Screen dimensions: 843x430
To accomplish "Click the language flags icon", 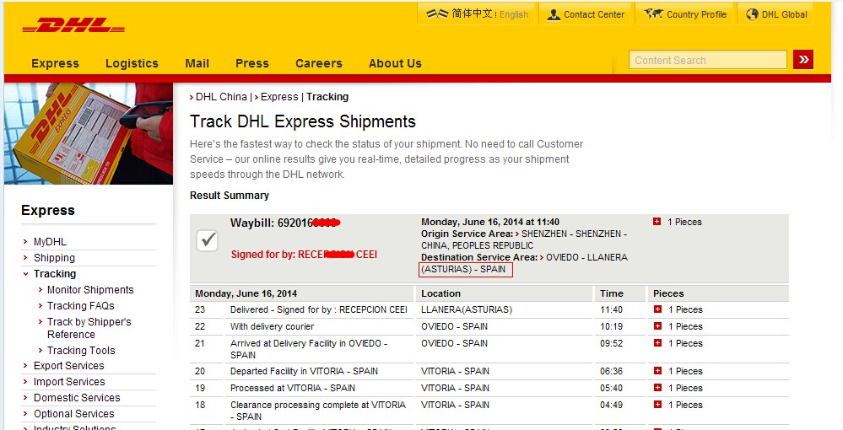I will (x=437, y=14).
